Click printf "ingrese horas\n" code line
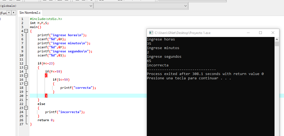 click(62, 35)
